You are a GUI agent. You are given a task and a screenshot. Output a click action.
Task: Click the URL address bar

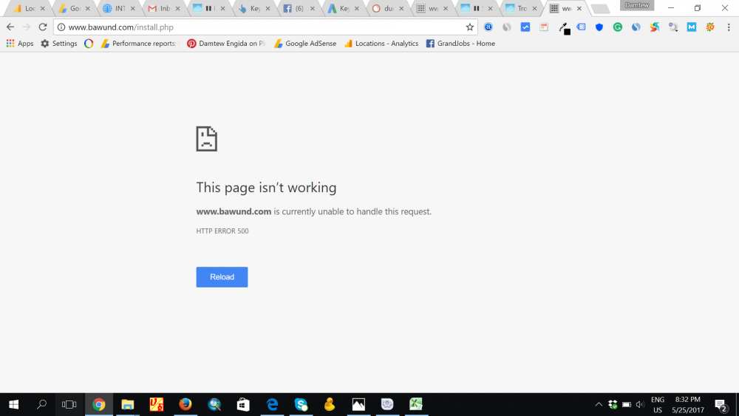point(264,27)
